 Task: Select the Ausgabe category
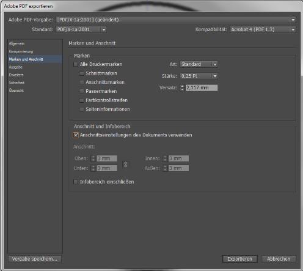coord(16,67)
